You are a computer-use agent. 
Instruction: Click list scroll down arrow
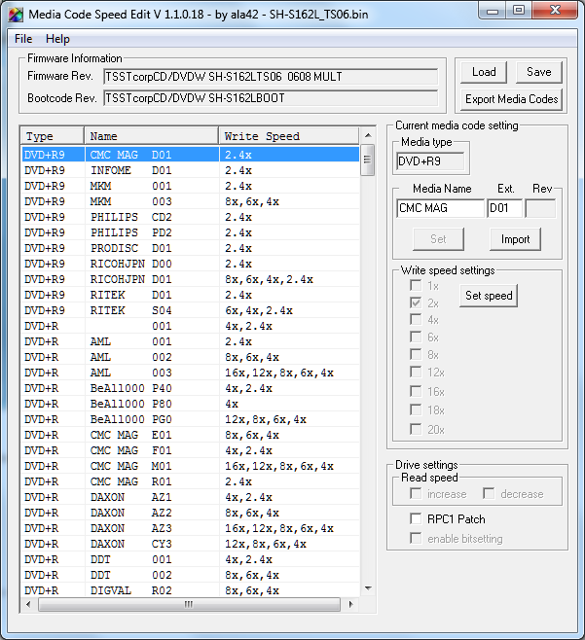point(368,588)
